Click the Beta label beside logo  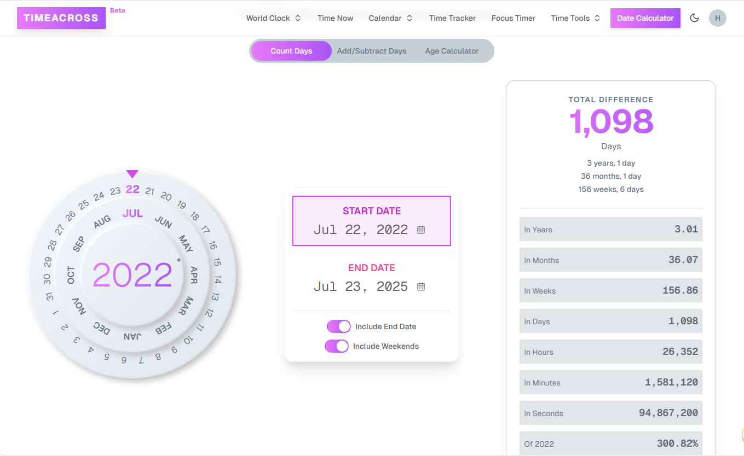coord(117,10)
